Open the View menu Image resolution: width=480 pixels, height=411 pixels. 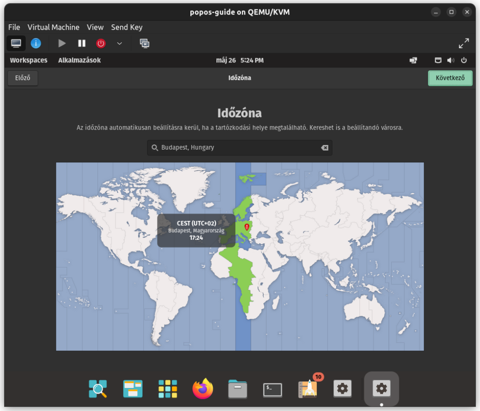(x=95, y=27)
